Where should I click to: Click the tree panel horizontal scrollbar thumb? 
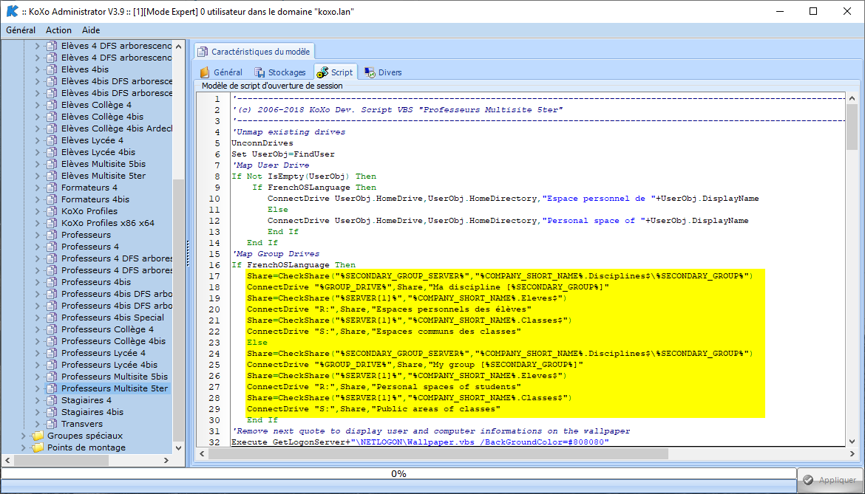point(61,460)
